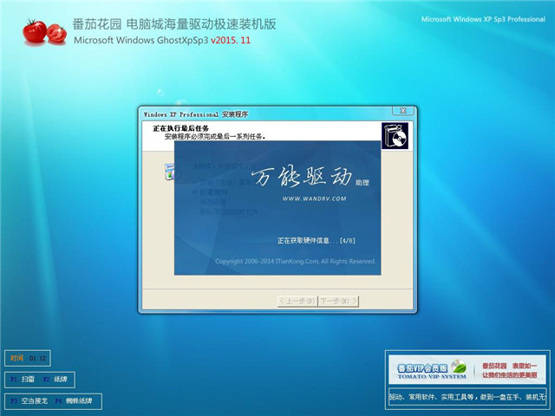The image size is (555, 416).
Task: Click the 时间 01:12 timer box
Action: (28, 358)
